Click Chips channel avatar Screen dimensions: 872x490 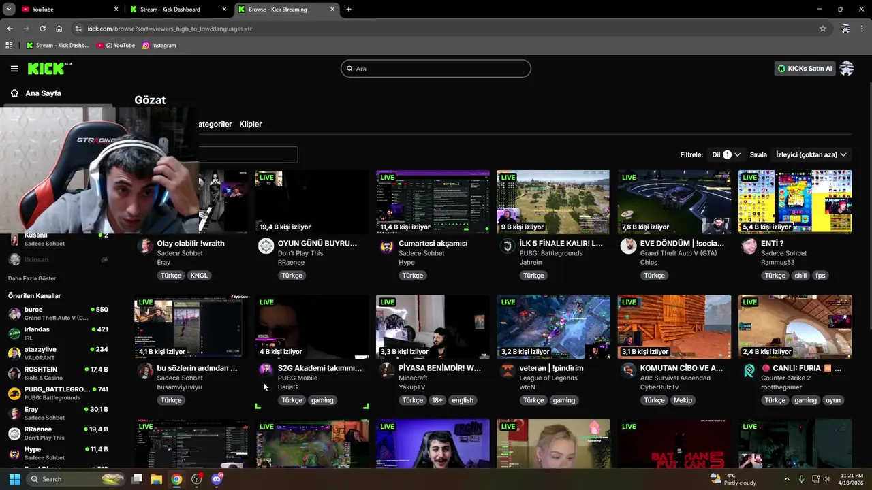628,246
